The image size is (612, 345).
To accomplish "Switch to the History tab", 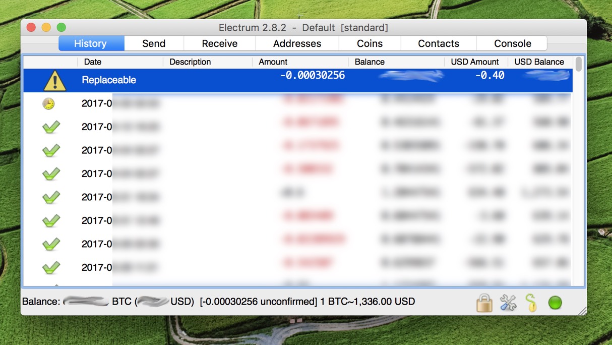I will (91, 43).
